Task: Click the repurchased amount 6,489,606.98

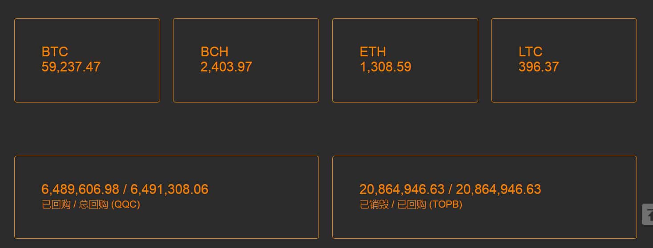Action: (x=80, y=189)
